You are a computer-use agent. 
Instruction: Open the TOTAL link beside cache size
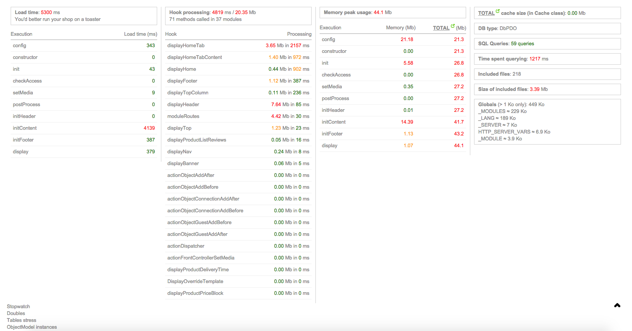click(486, 13)
